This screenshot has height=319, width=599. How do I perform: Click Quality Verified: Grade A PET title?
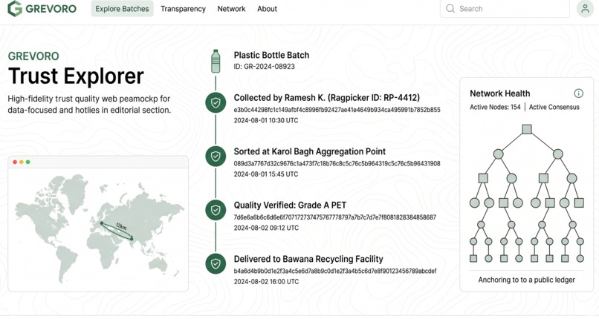coord(290,205)
